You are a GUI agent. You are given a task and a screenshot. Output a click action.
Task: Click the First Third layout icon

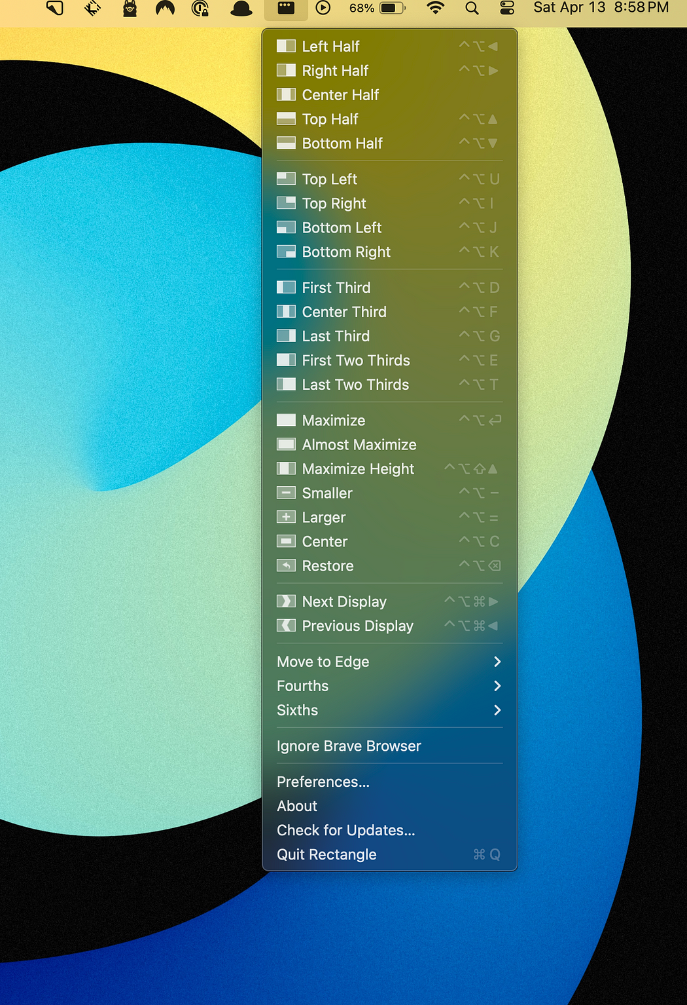click(286, 288)
